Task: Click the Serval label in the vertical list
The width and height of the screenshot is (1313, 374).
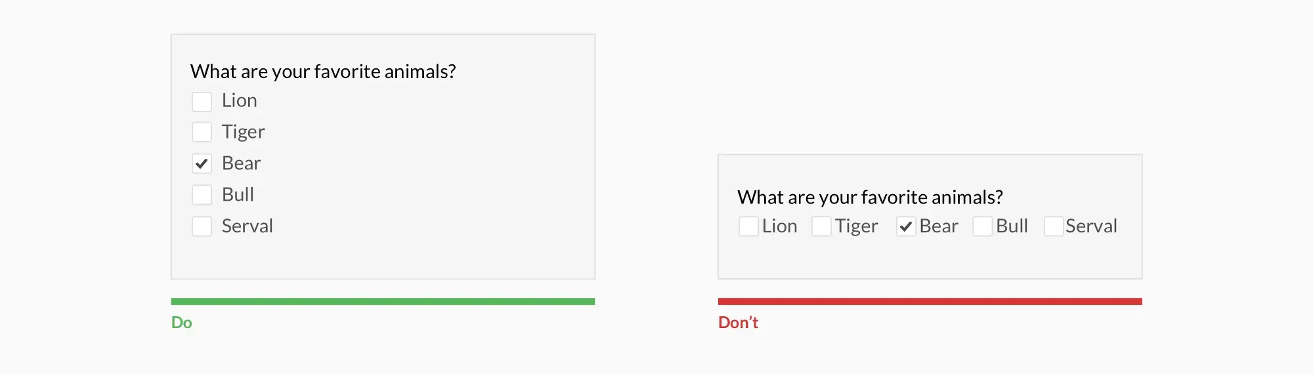Action: click(247, 226)
